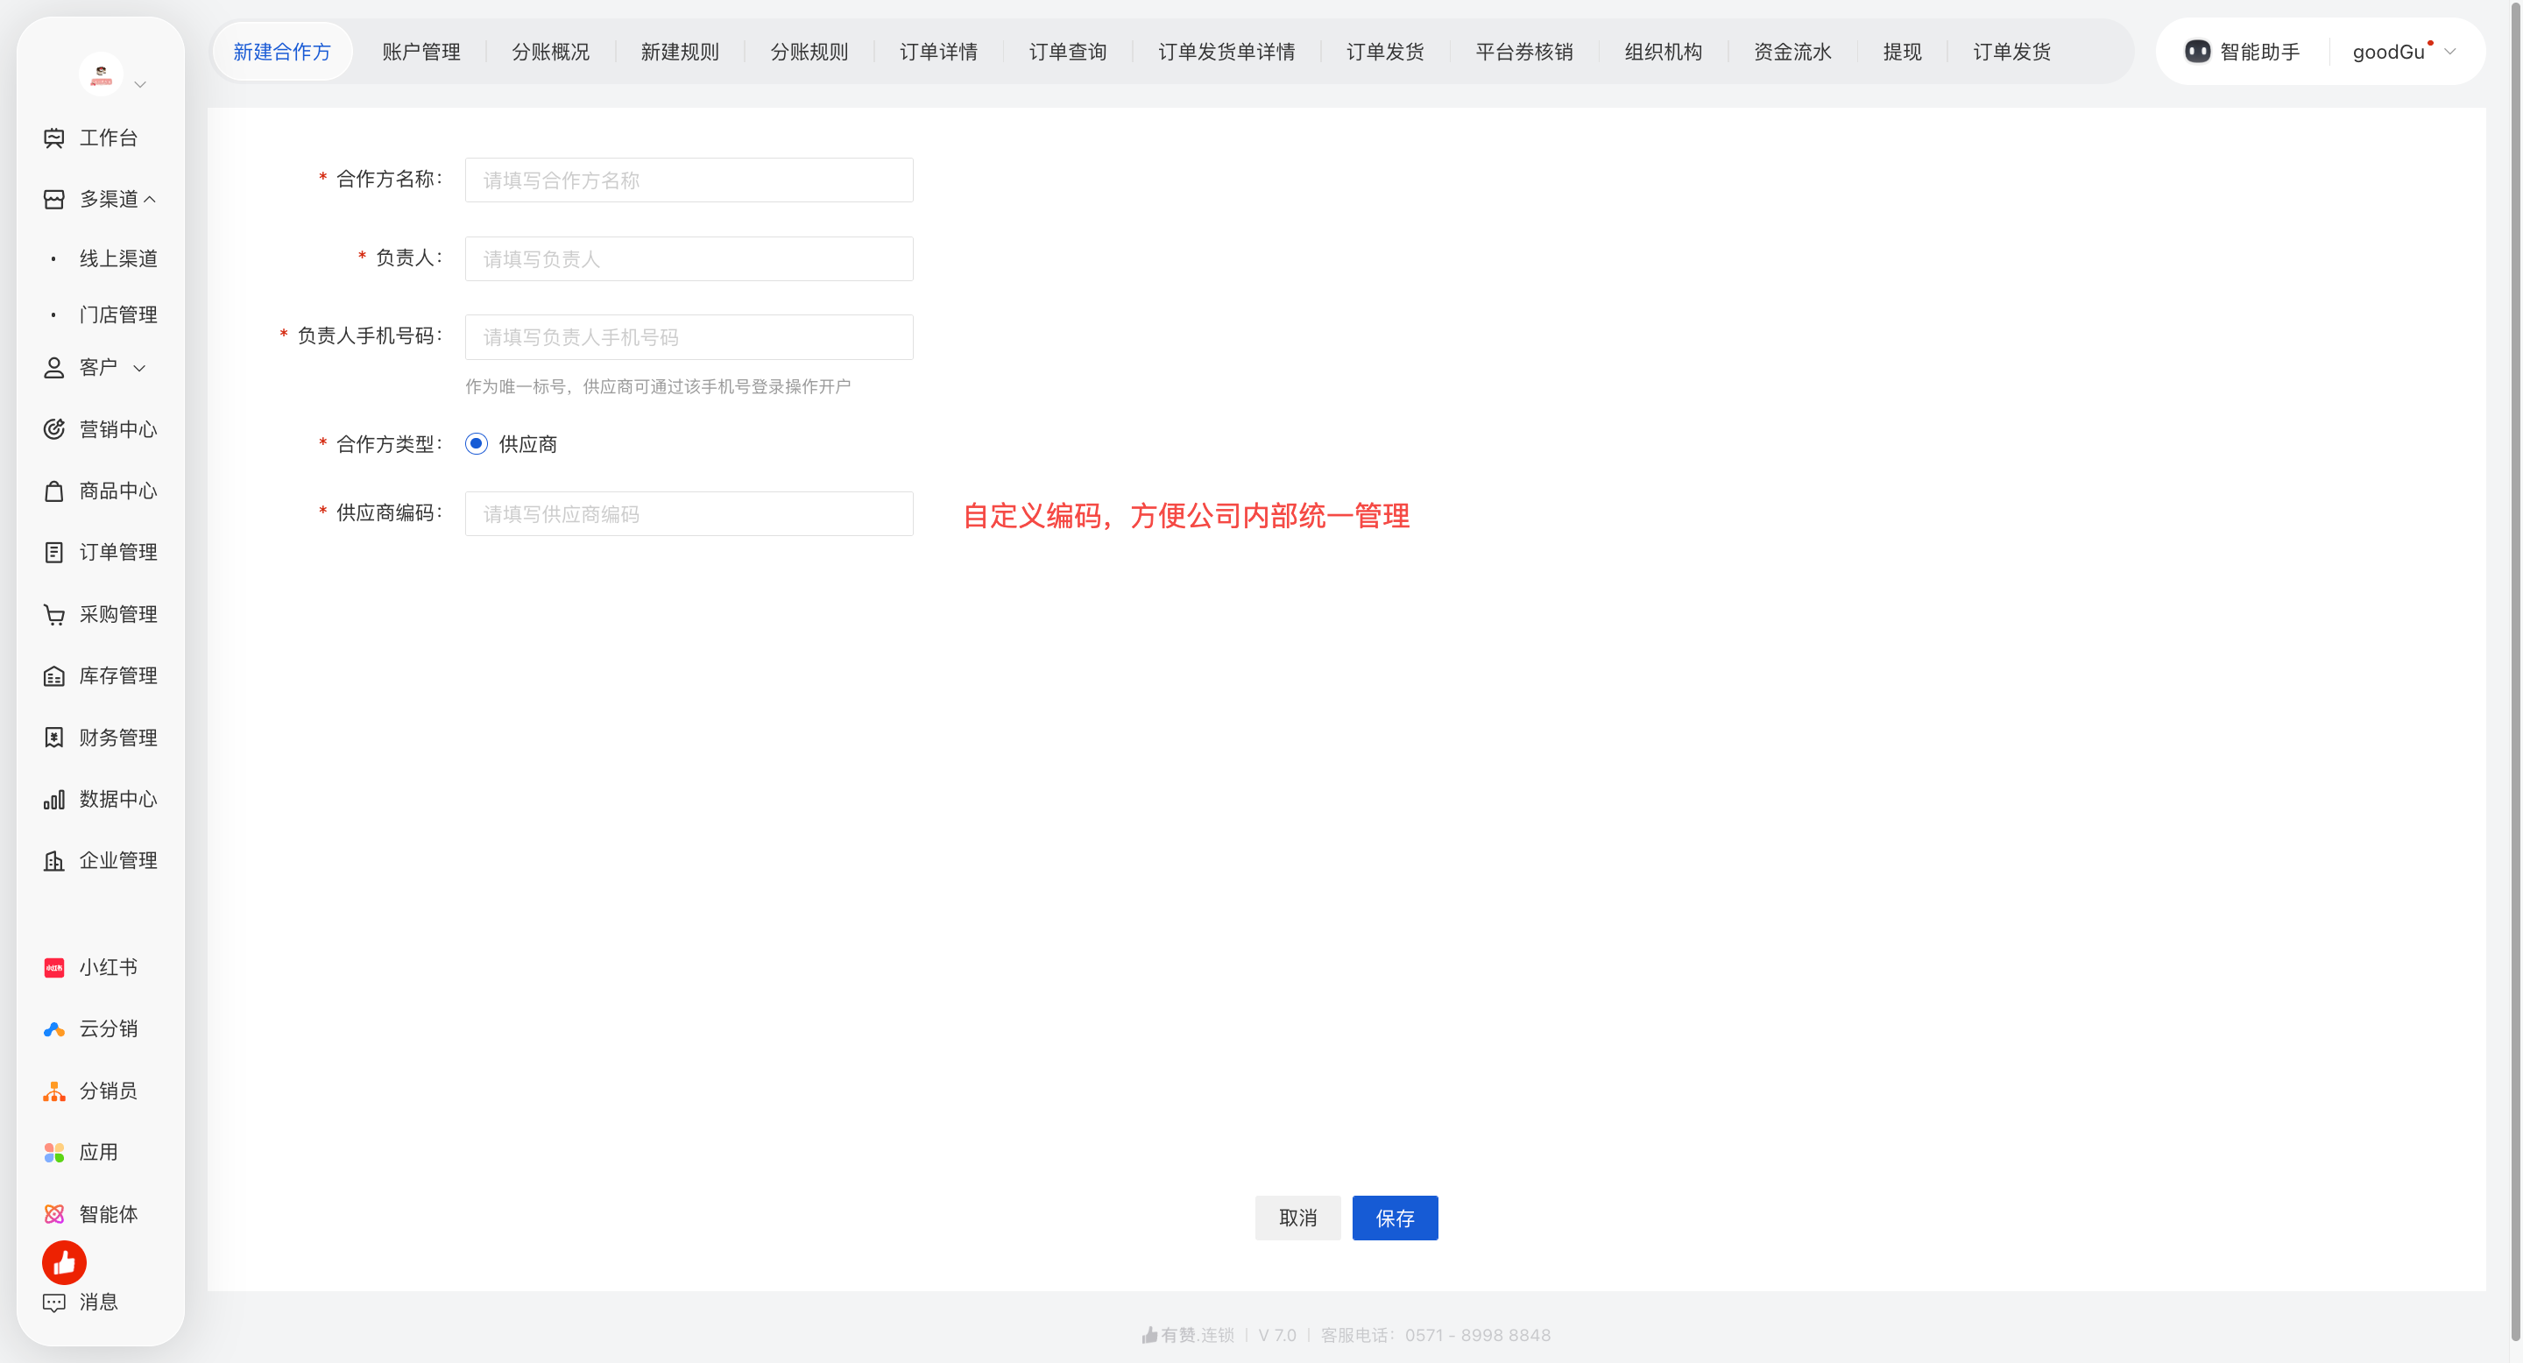Expand the shop avatar dropdown arrow

pyautogui.click(x=140, y=84)
